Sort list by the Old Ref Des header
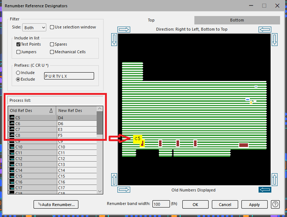Screen dimensions: 287x217 (x=32, y=111)
